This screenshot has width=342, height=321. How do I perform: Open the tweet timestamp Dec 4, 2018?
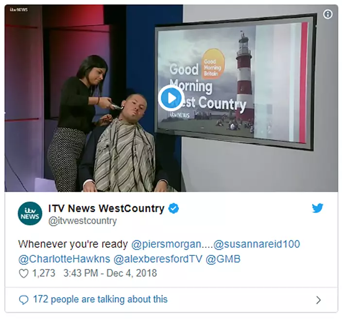click(x=110, y=273)
